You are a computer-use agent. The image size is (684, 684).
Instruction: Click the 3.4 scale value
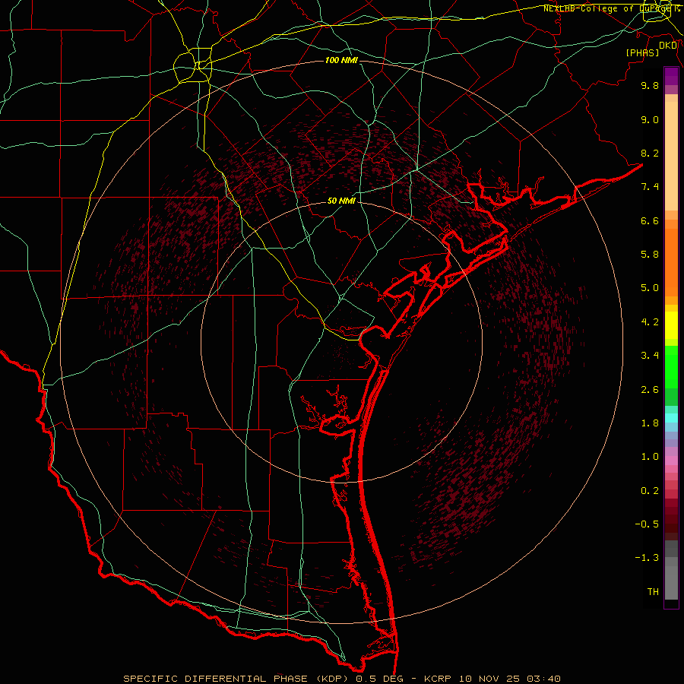click(x=650, y=356)
